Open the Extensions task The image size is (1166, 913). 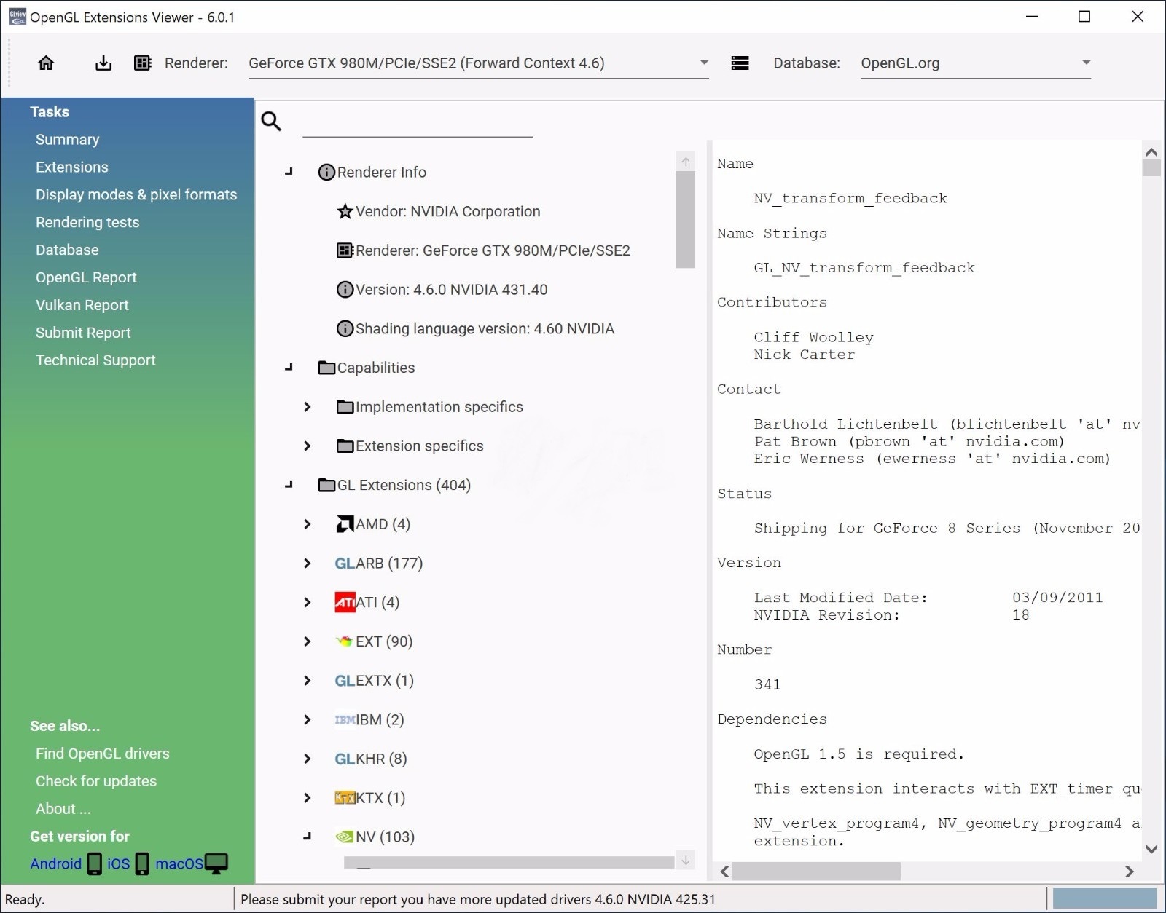point(72,167)
